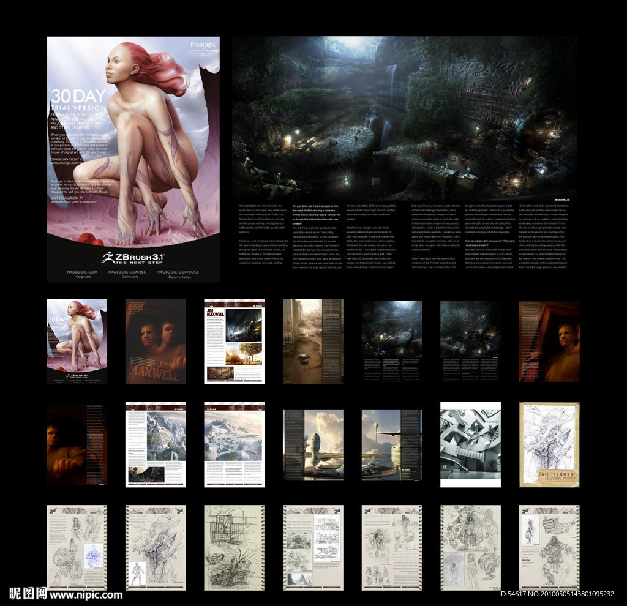The height and width of the screenshot is (606, 627).
Task: Click the ZBrush 3.1 logo on the large ad
Action: pos(133,258)
